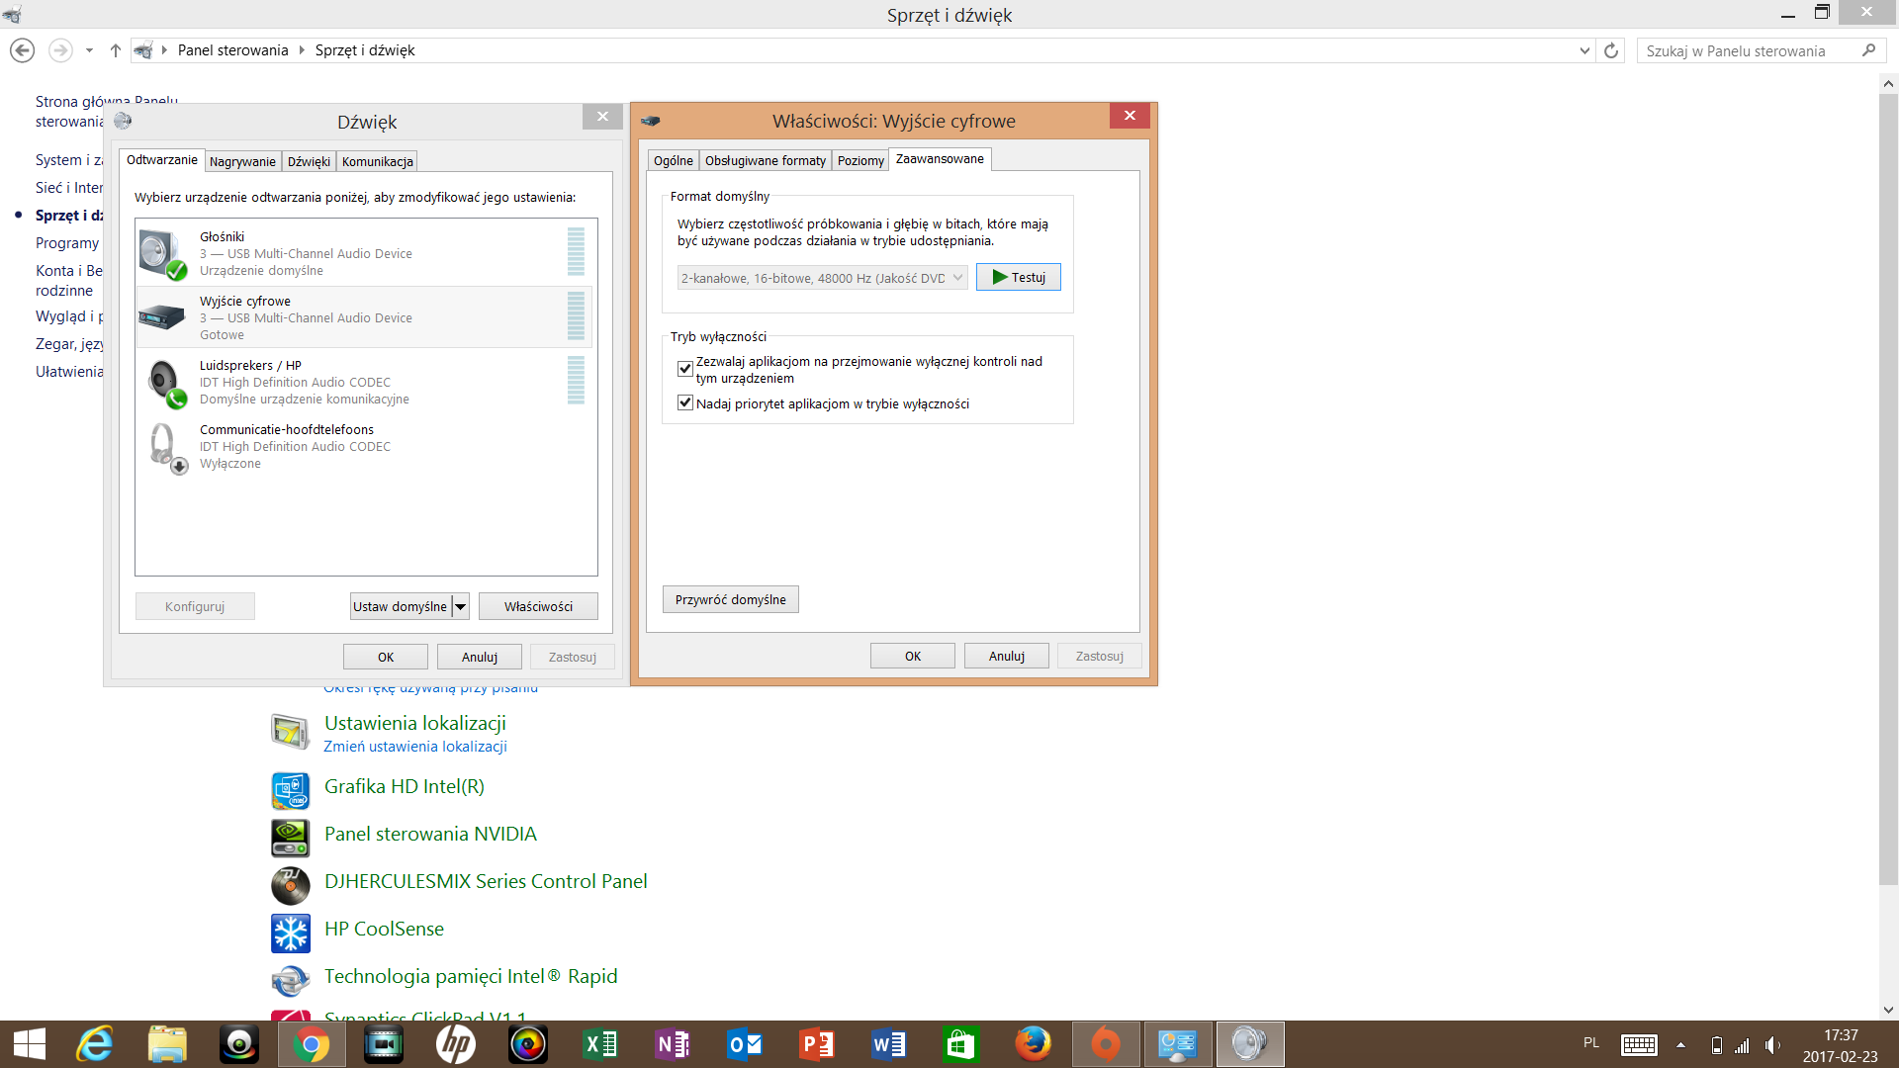Switch to the Poziomy tab
Image resolution: width=1899 pixels, height=1068 pixels.
point(859,160)
